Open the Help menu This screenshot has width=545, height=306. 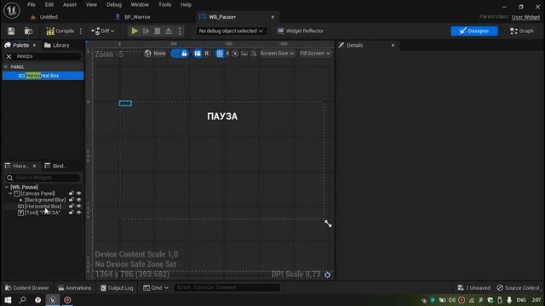tap(186, 4)
